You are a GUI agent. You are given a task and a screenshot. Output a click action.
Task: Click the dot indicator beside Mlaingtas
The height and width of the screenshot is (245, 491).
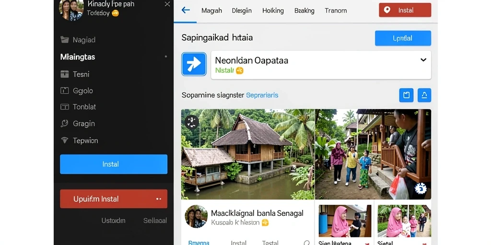[x=165, y=56]
